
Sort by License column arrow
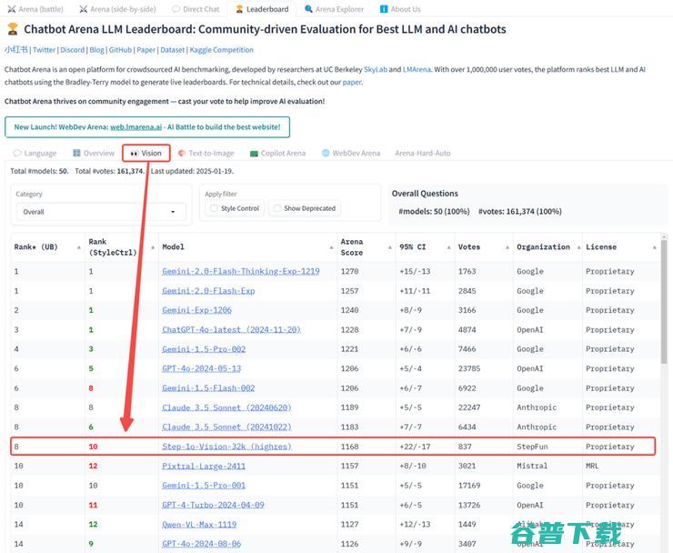[x=654, y=247]
